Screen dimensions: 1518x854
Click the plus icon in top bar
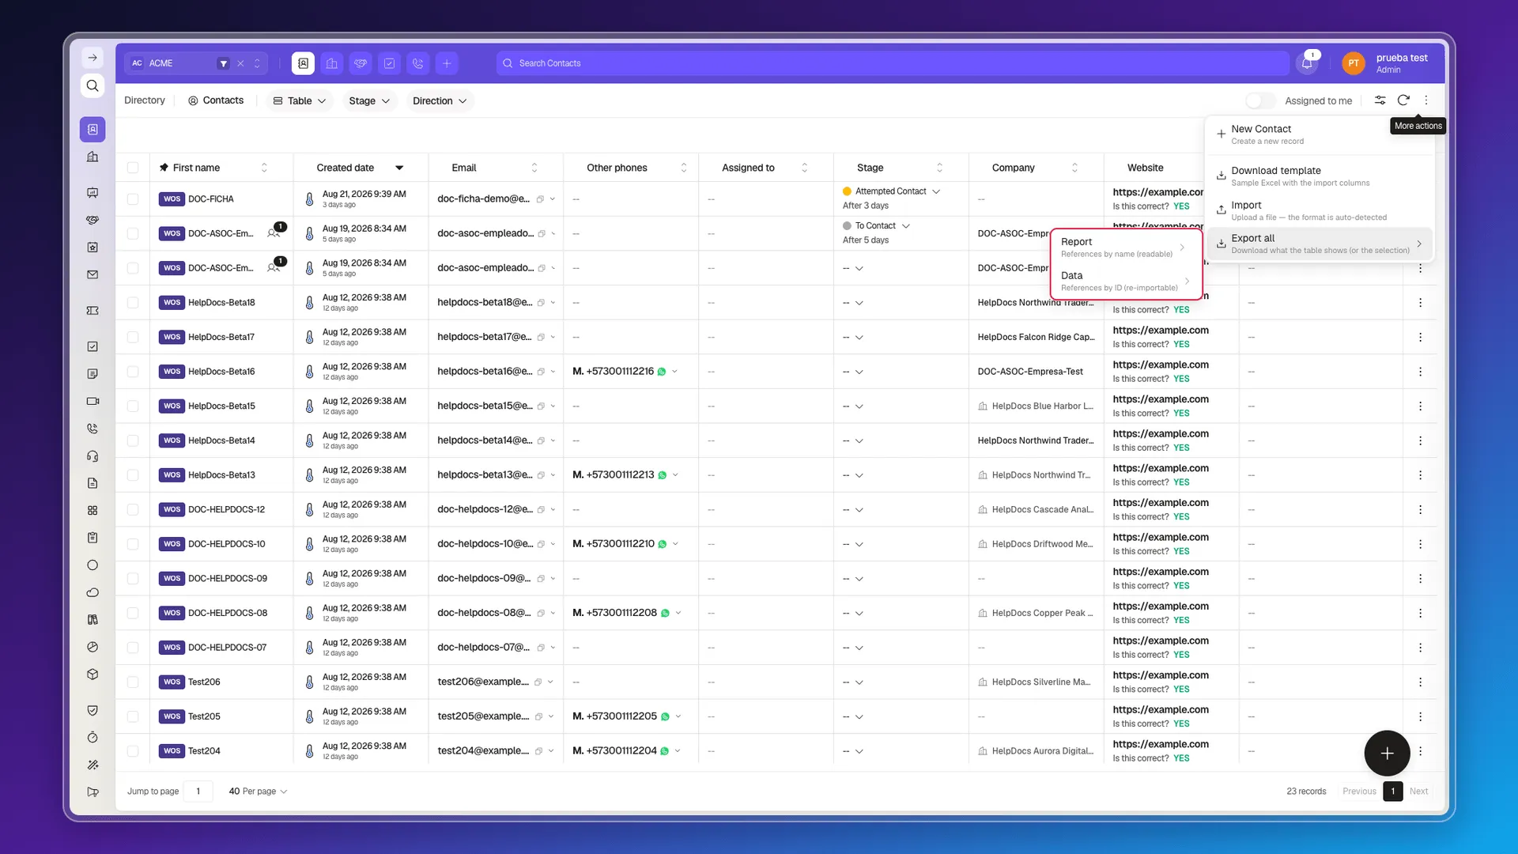[447, 63]
